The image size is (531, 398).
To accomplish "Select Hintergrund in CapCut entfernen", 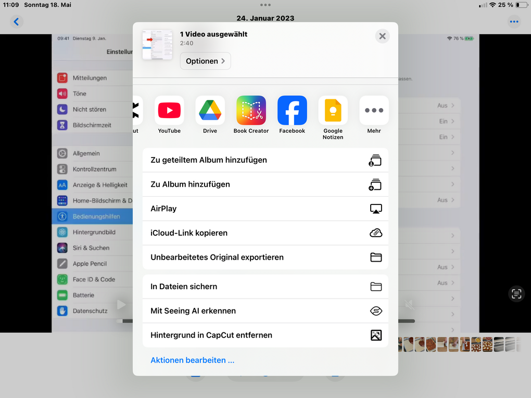I will click(265, 336).
